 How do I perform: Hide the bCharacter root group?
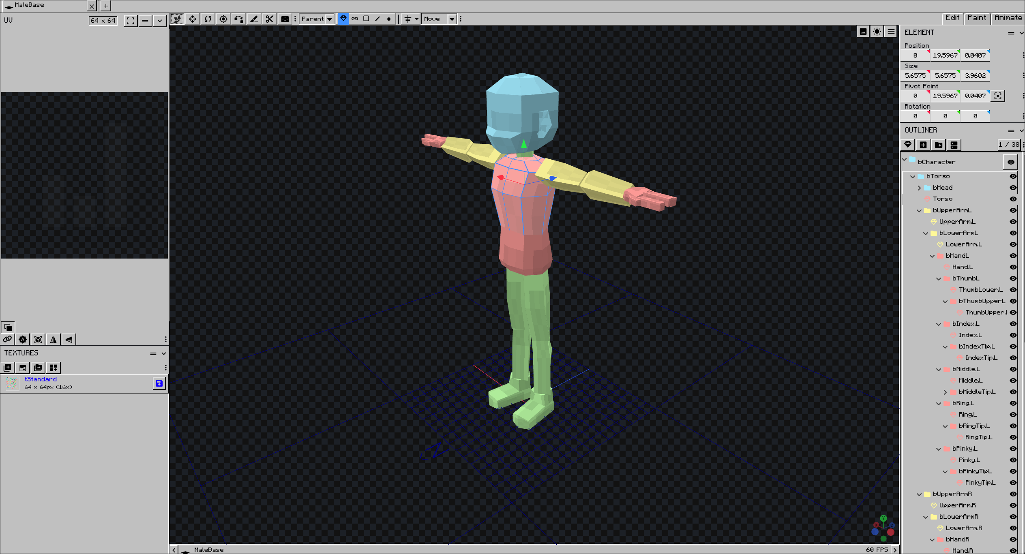tap(1011, 162)
